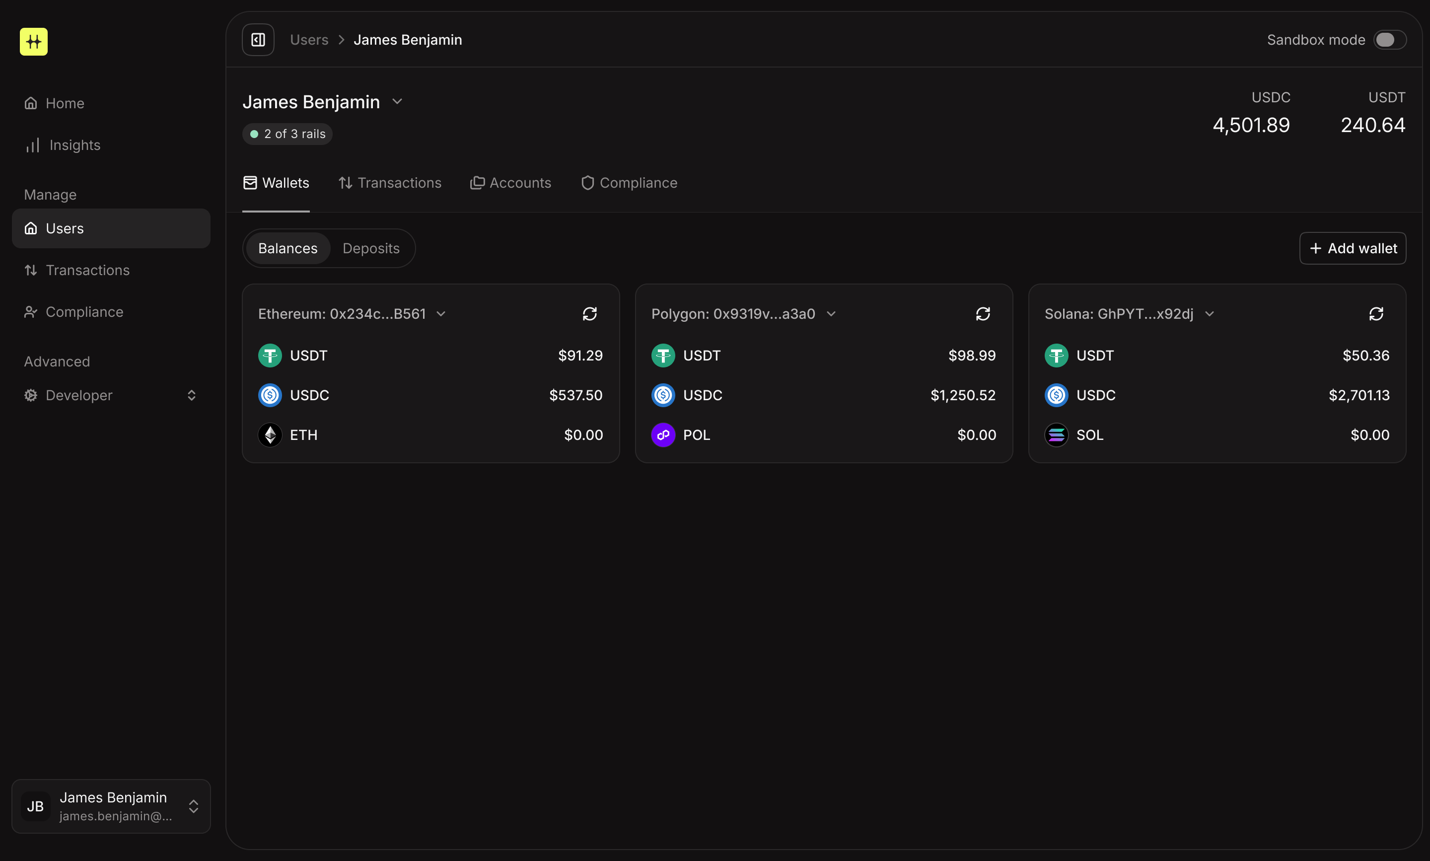The image size is (1430, 861).
Task: Refresh the Ethereum wallet balances
Action: point(590,314)
